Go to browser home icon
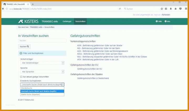 pos(176,9)
